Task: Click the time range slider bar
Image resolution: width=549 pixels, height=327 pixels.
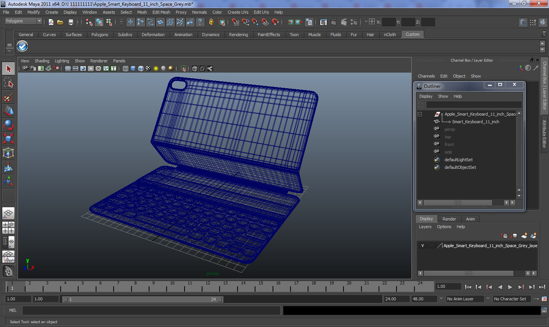Action: pyautogui.click(x=143, y=299)
